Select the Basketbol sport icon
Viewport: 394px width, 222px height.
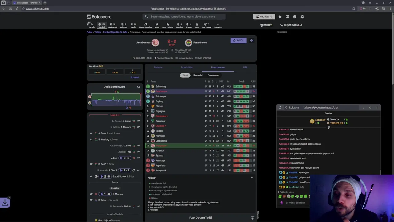click(113, 25)
